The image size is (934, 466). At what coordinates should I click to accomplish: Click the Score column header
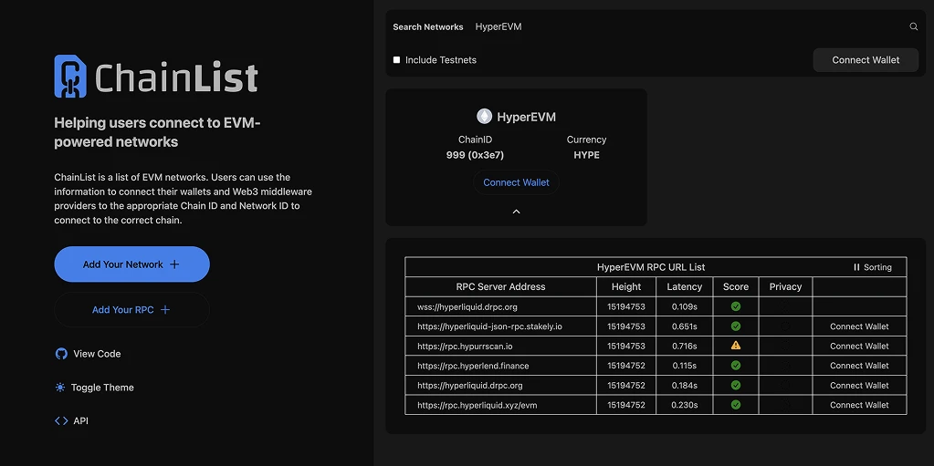tap(736, 287)
